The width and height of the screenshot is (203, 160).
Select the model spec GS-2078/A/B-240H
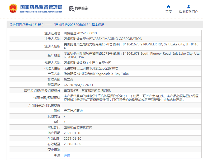(x=78, y=85)
